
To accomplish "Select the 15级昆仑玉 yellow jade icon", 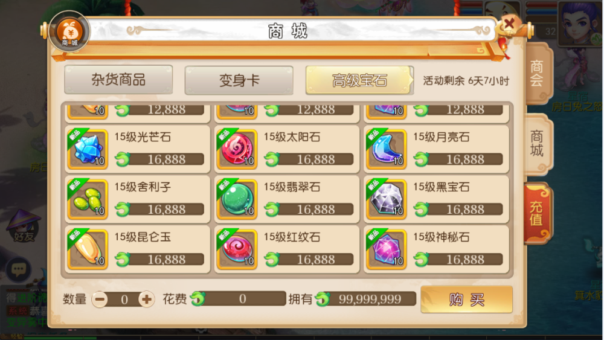I will 88,249.
